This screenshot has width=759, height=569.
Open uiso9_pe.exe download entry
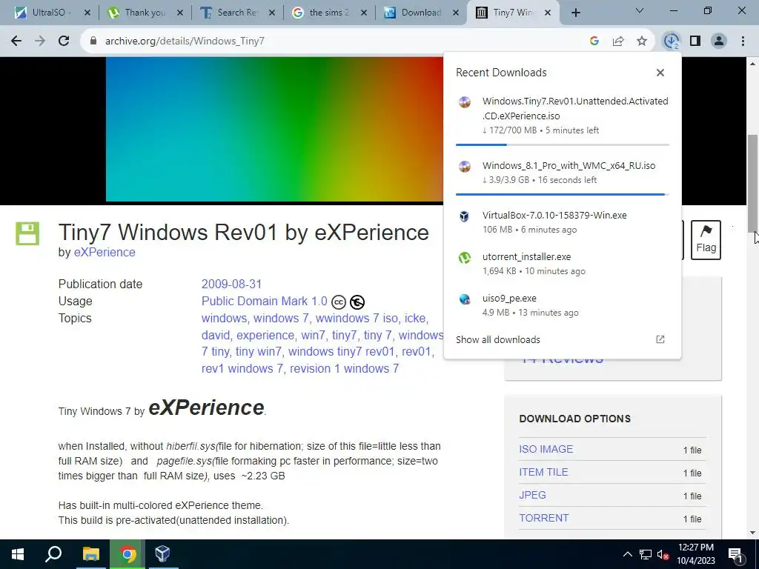(x=563, y=305)
